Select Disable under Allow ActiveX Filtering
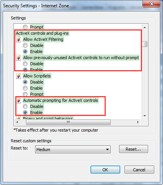 pyautogui.click(x=25, y=45)
